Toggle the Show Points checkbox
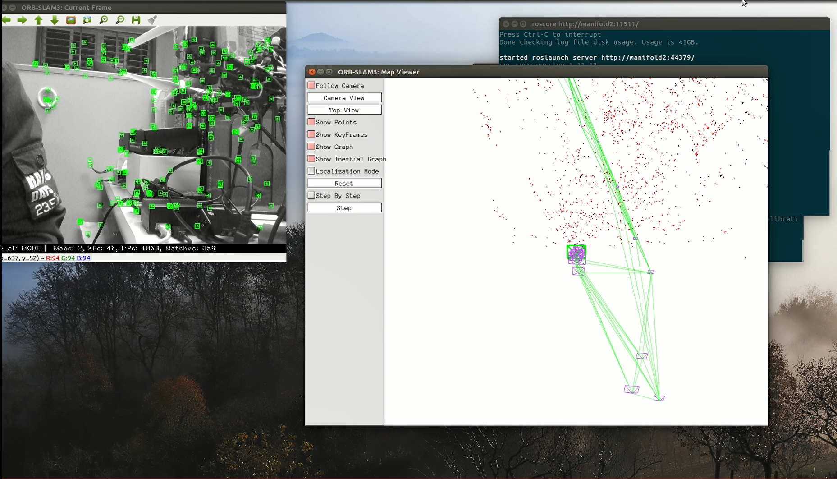Viewport: 837px width, 479px height. (x=311, y=122)
